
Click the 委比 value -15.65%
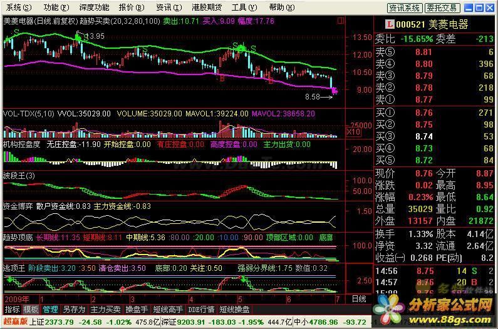pos(417,39)
